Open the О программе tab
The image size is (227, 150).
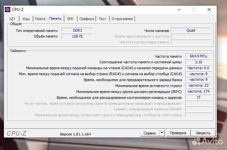click(x=122, y=19)
